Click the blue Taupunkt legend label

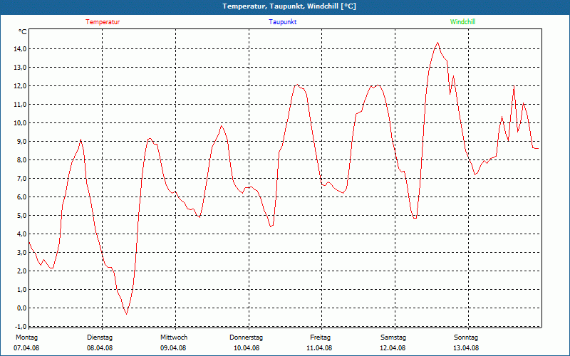click(282, 22)
